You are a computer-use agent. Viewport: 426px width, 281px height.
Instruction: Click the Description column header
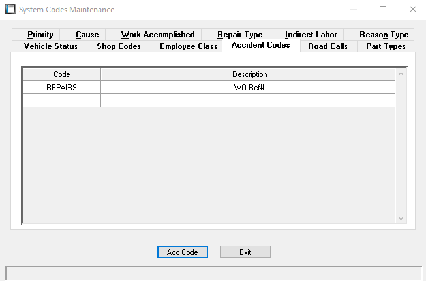pyautogui.click(x=249, y=74)
